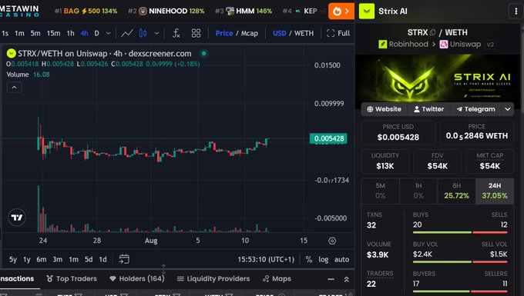Select the 4h timeframe
Screen dimensions: 524x296
[84, 33]
